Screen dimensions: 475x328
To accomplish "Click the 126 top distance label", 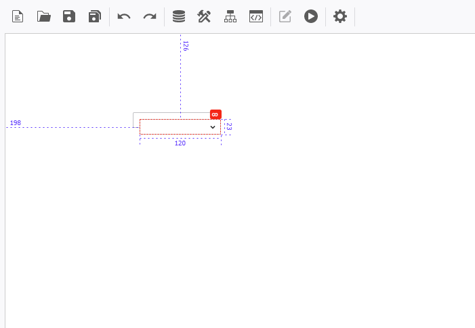I will point(186,46).
